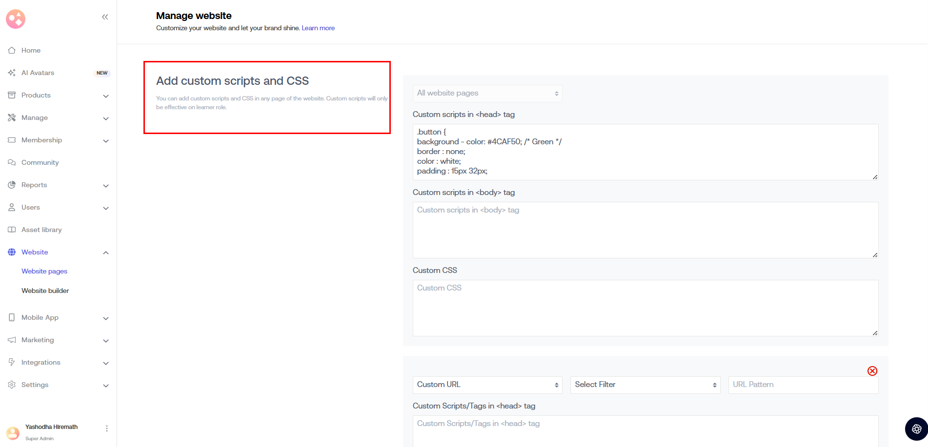Collapse the sidebar using double-chevron icon
The image size is (928, 447).
click(105, 17)
